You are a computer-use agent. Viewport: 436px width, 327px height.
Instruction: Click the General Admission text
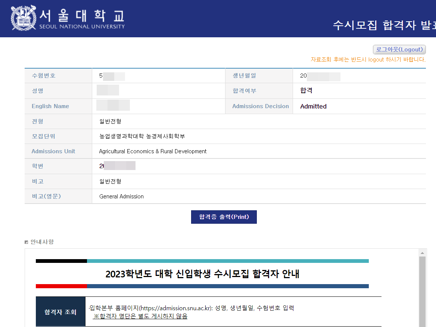tap(122, 196)
